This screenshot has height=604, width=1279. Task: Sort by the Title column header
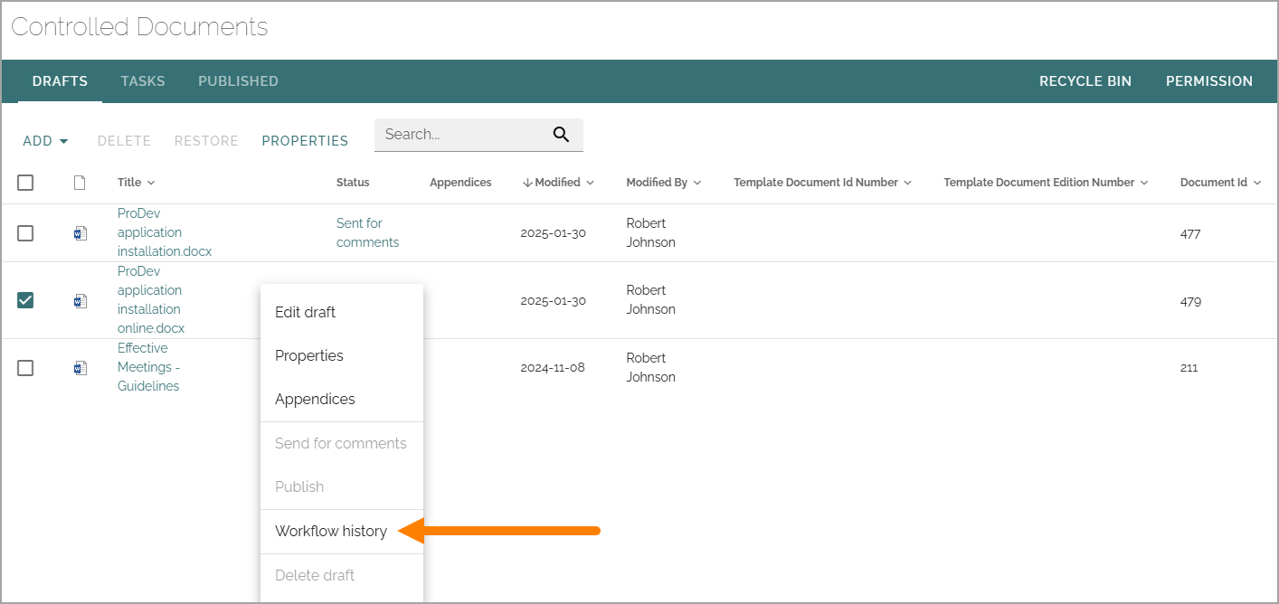137,183
